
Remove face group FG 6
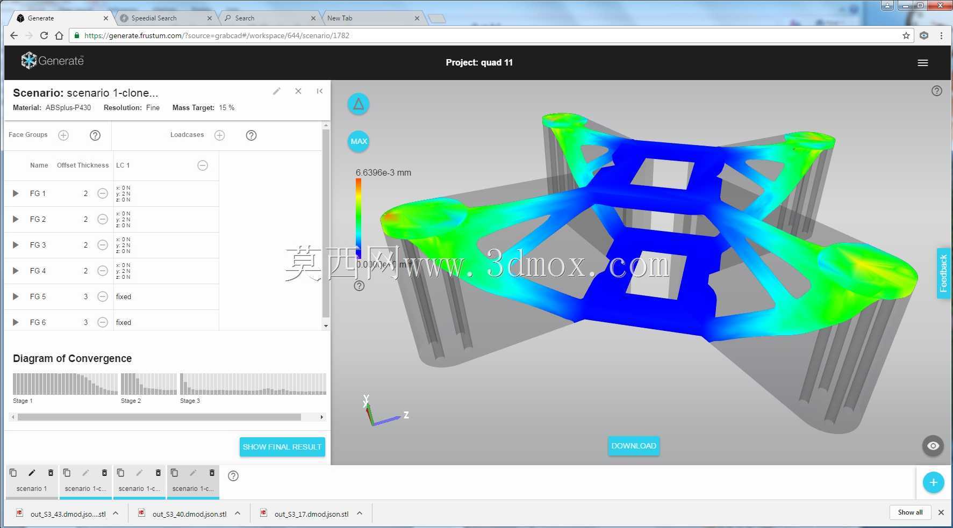point(103,322)
